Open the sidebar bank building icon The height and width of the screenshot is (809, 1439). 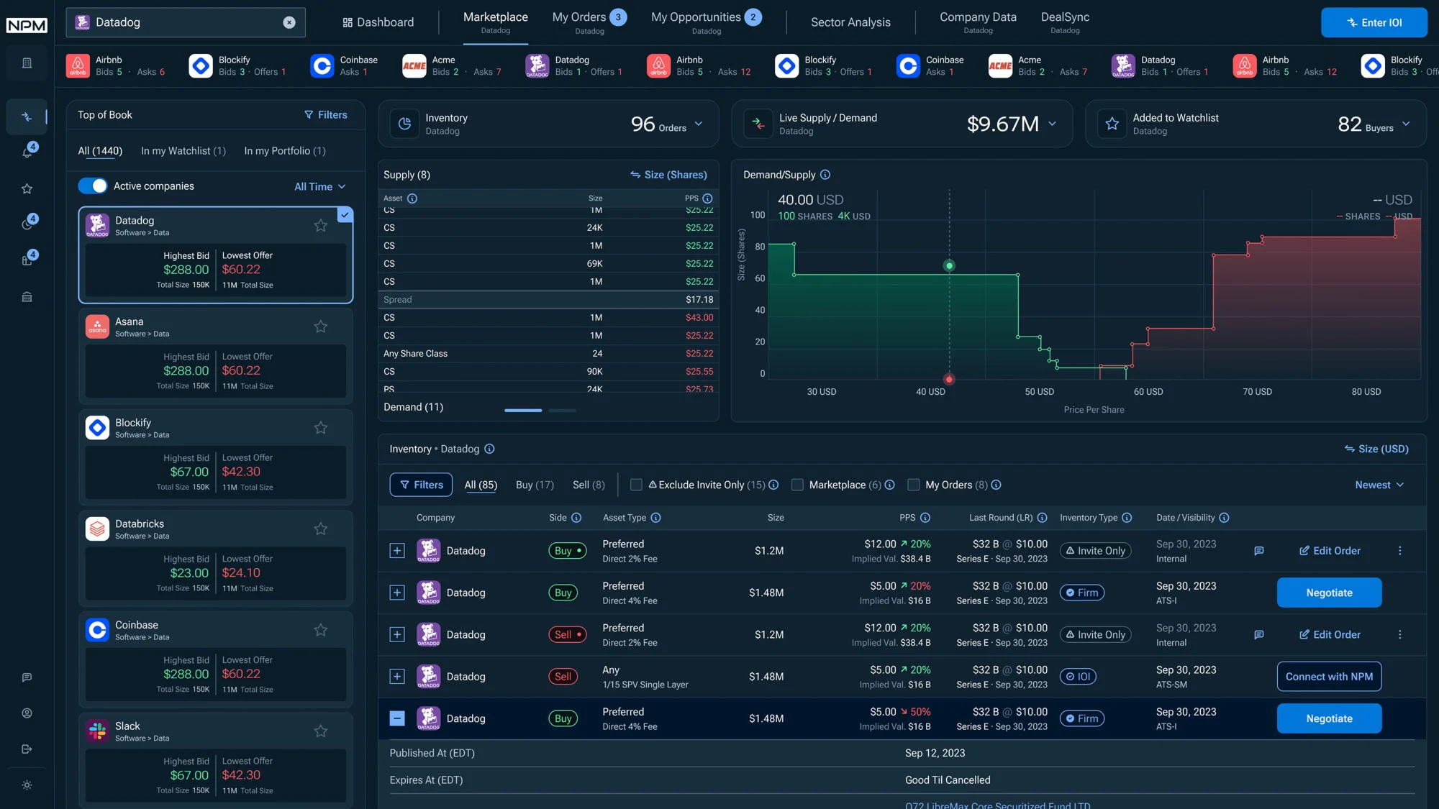coord(27,297)
